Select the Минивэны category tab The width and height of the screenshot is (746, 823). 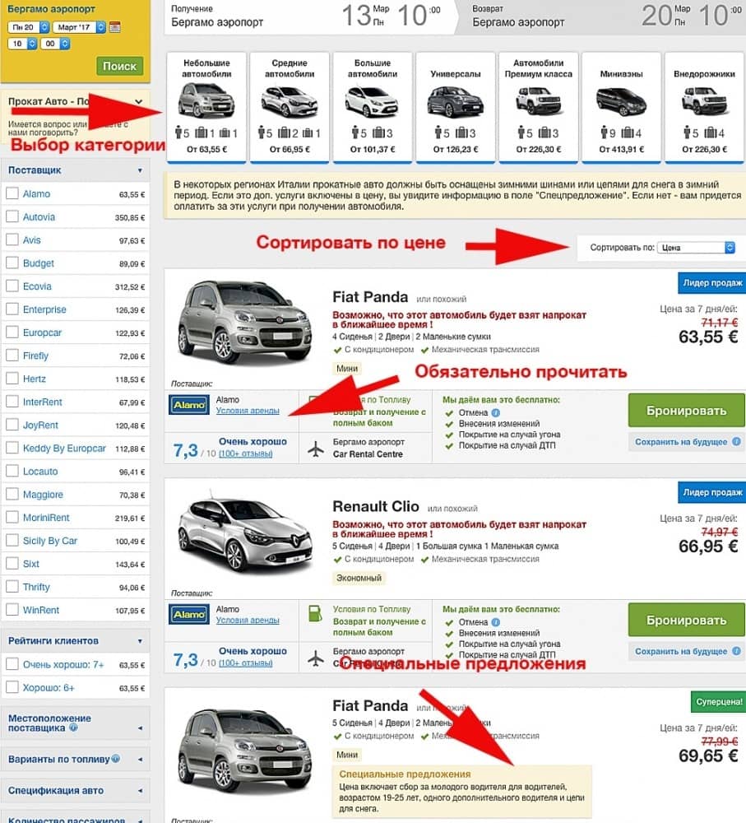click(621, 107)
